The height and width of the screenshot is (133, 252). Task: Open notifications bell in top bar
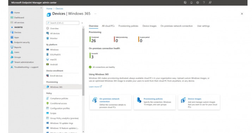(191, 2)
